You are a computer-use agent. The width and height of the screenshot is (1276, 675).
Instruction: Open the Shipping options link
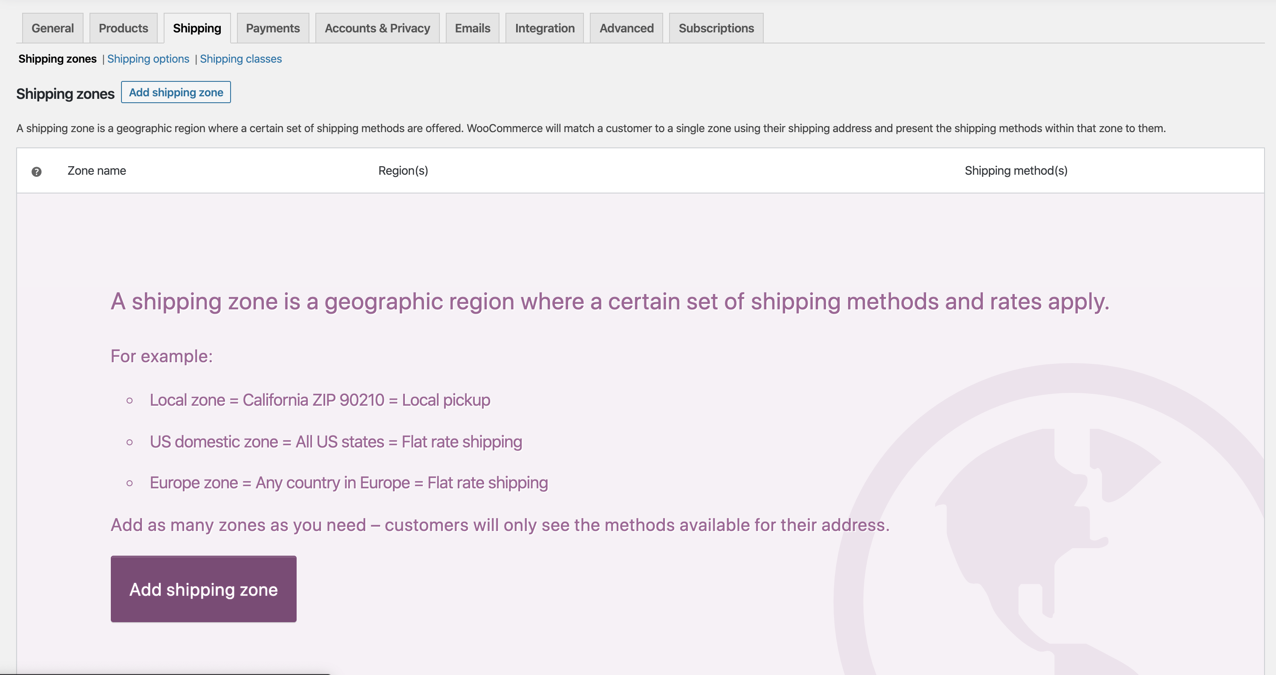point(148,59)
